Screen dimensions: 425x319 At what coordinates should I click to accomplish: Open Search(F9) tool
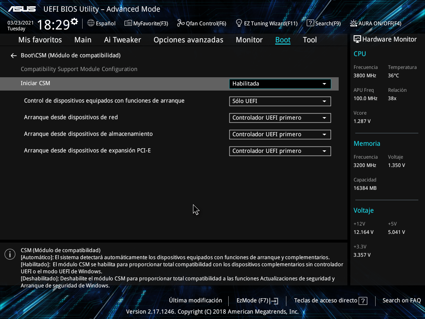pos(324,23)
